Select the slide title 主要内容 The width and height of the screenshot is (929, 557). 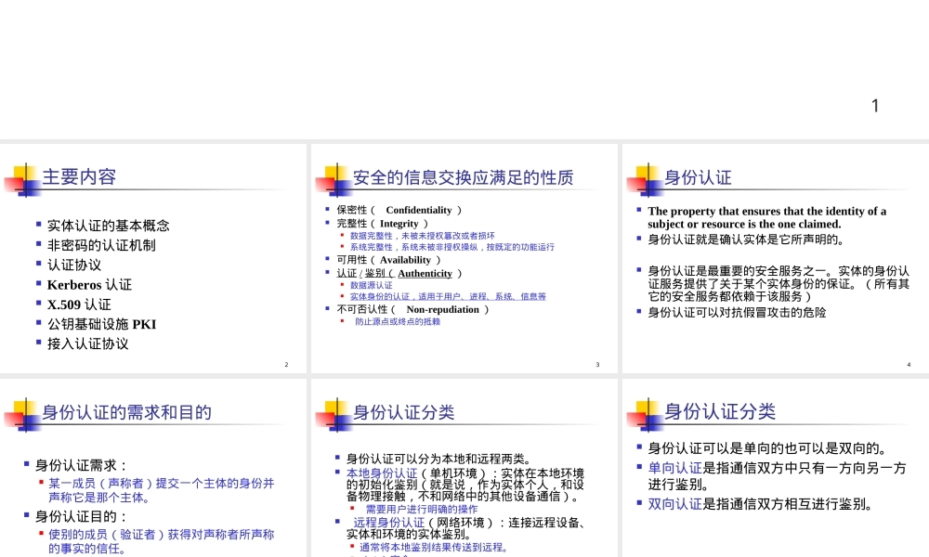tap(79, 176)
